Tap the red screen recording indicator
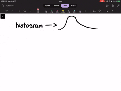Image resolution: width=121 pixels, height=91 pixels. (x=102, y=1)
